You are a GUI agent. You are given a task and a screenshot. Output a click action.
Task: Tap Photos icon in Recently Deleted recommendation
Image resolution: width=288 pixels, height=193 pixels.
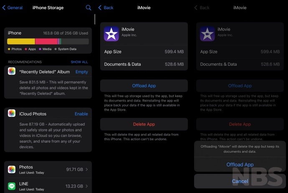coord(12,71)
